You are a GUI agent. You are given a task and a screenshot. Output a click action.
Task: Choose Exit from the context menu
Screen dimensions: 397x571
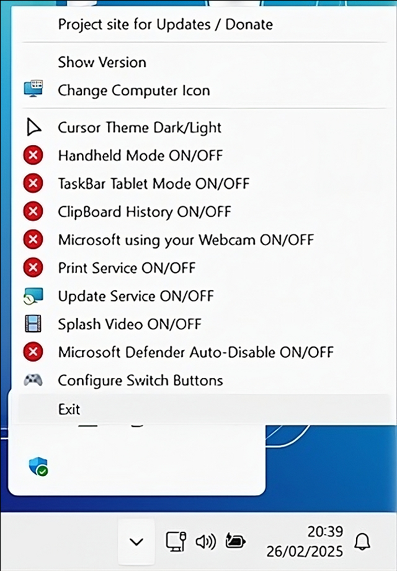click(69, 409)
